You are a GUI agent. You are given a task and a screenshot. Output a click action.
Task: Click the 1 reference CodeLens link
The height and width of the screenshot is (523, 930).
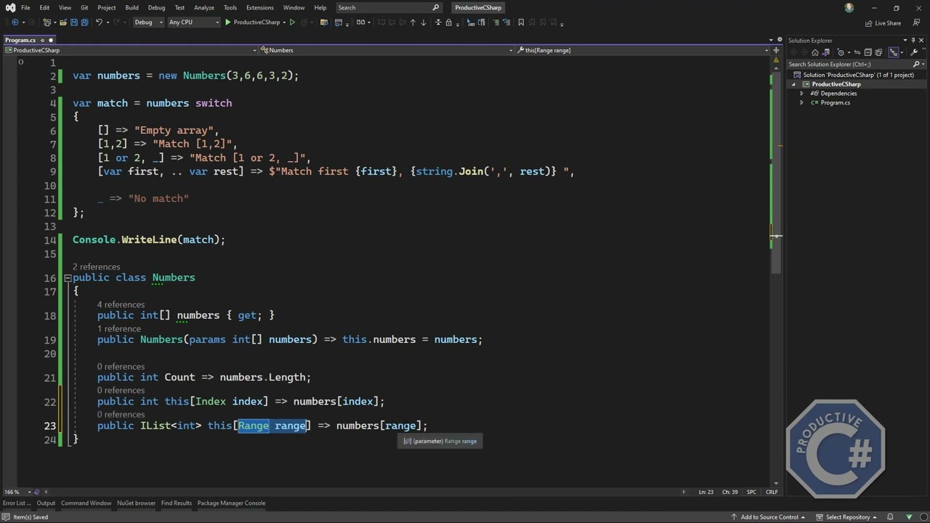pyautogui.click(x=119, y=329)
